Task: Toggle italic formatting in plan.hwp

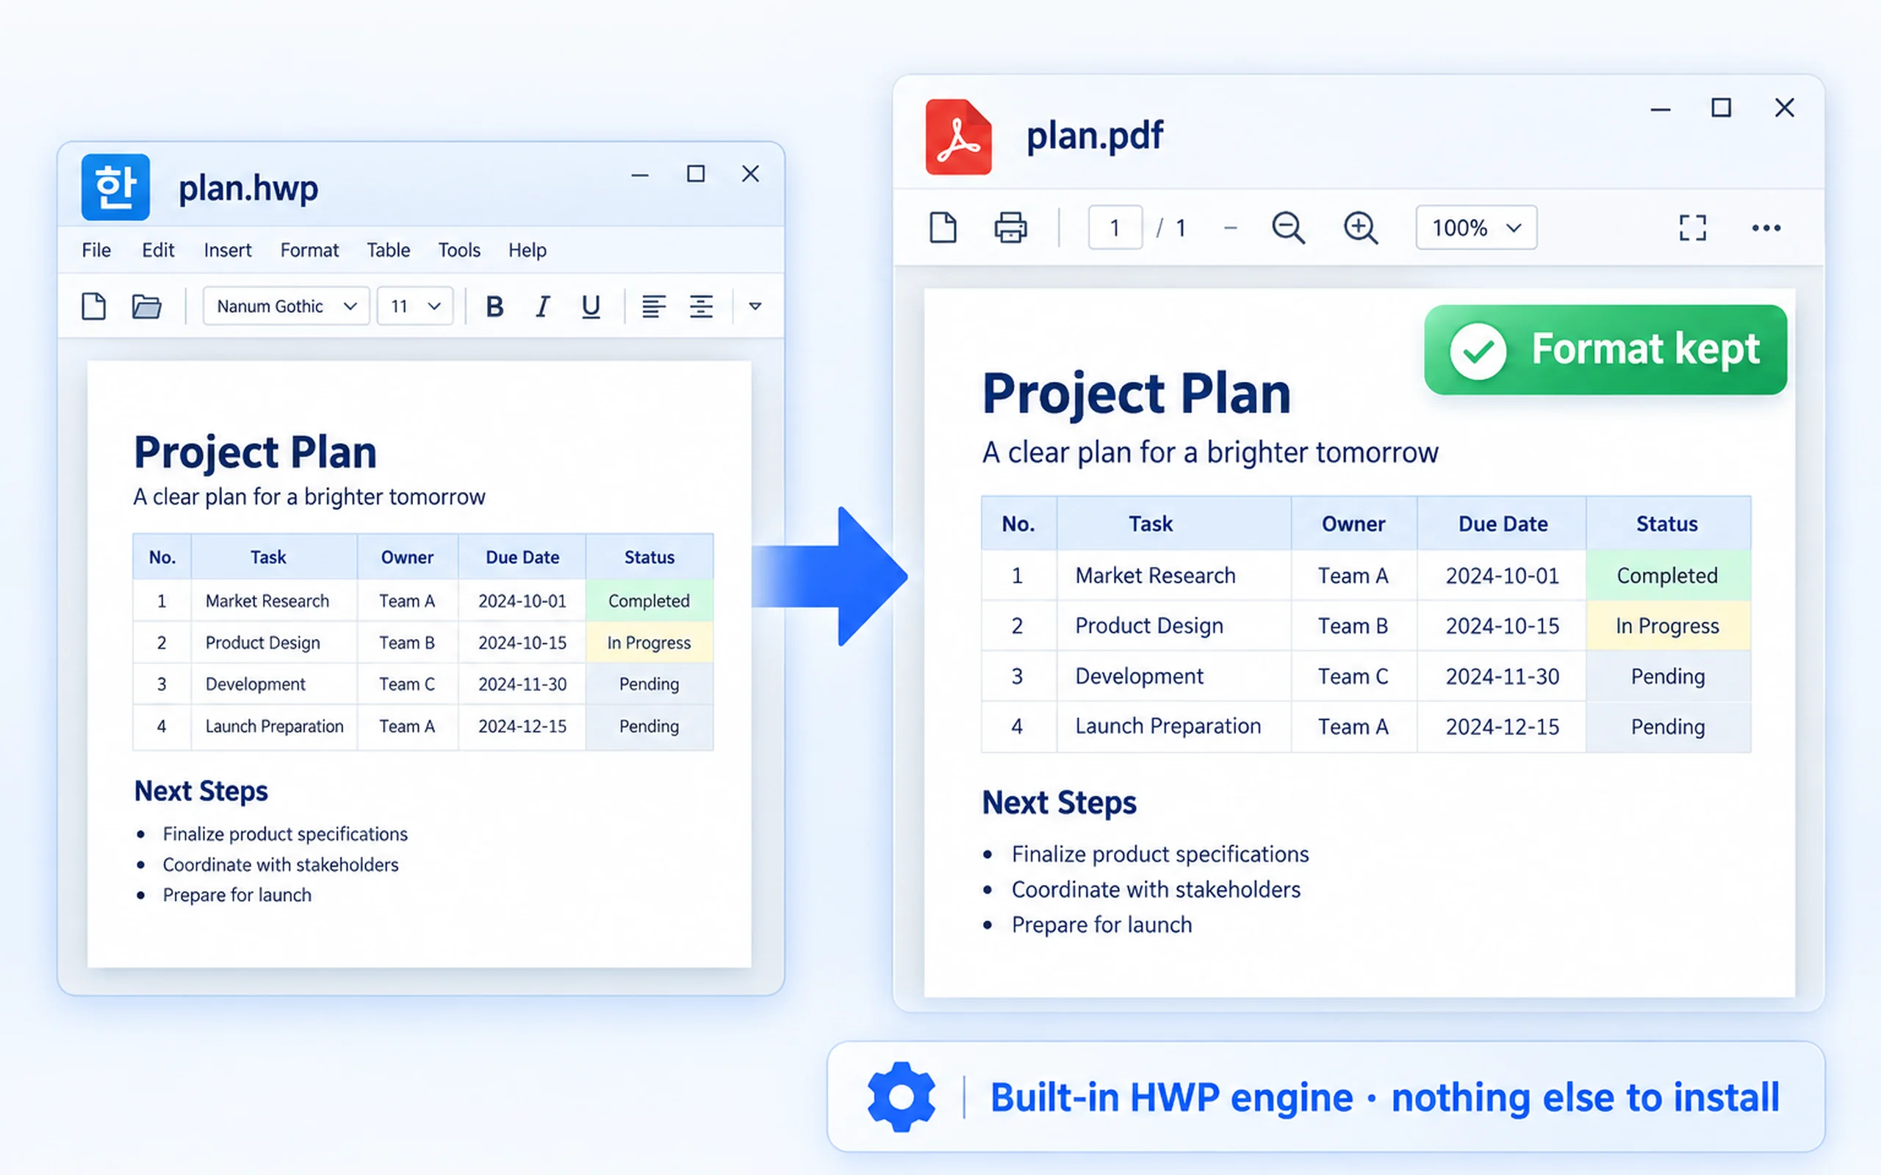Action: (x=542, y=306)
